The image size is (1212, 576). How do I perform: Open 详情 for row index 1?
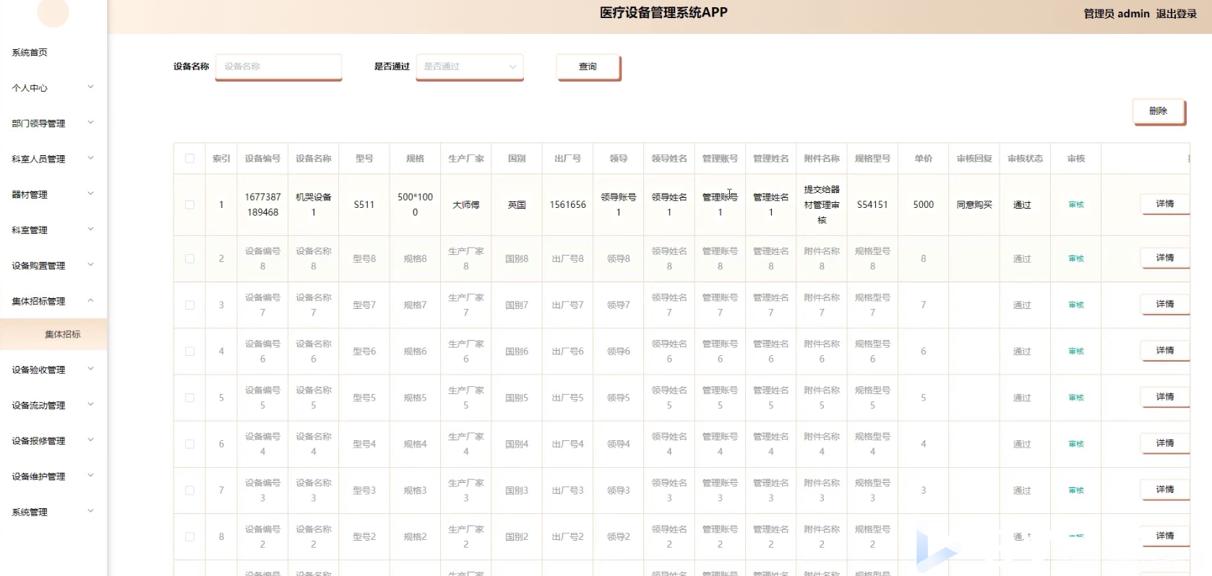click(1165, 204)
